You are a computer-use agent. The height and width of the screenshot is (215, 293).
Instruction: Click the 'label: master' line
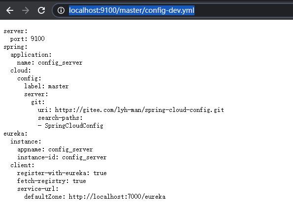(x=46, y=86)
